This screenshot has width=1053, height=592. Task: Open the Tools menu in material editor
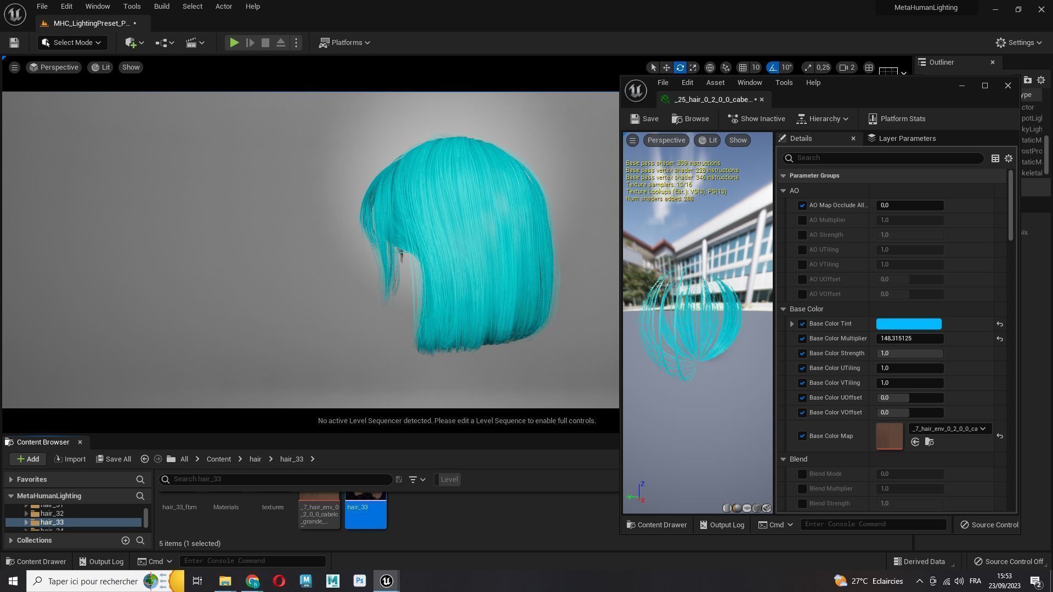[x=784, y=83]
